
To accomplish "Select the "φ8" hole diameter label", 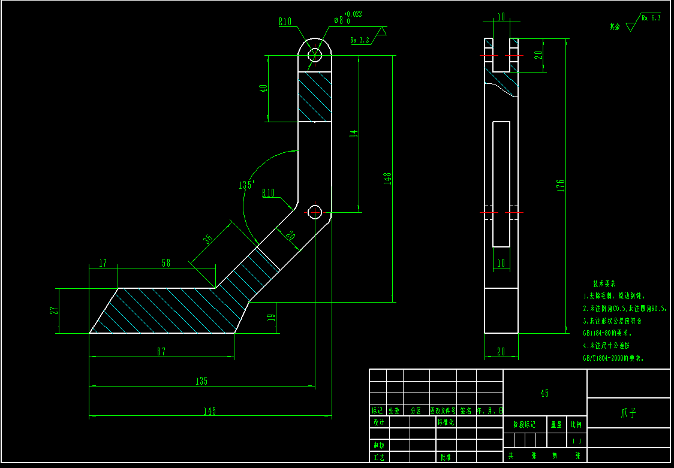I will (339, 20).
